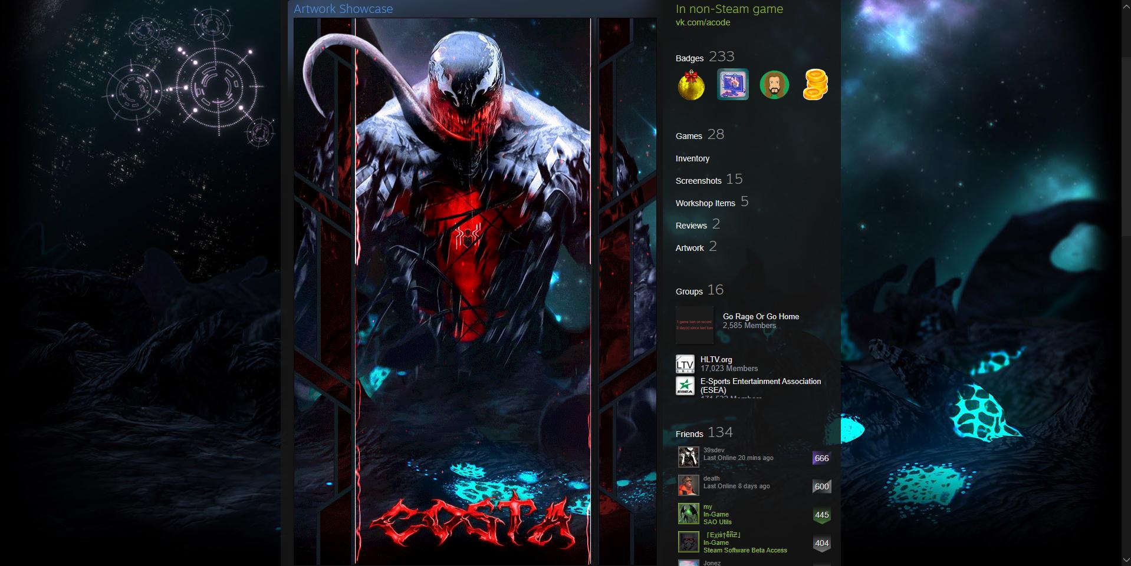Open the bearded man face badge
Viewport: 1131px width, 566px height.
774,85
